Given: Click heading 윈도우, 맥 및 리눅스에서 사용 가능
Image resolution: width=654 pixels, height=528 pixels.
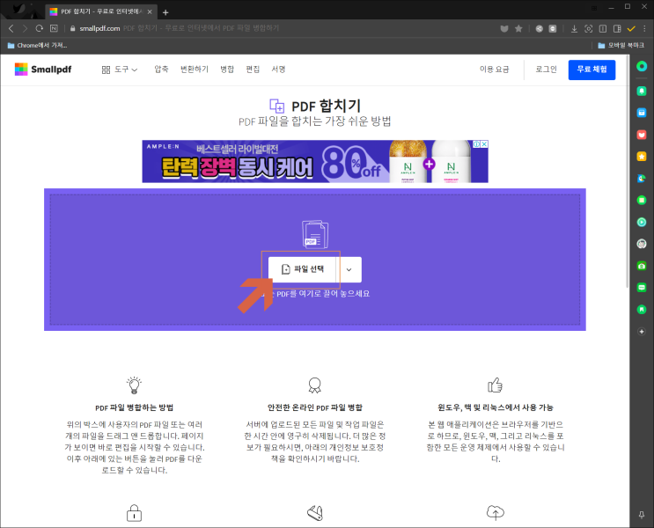Looking at the screenshot, I should [x=496, y=407].
